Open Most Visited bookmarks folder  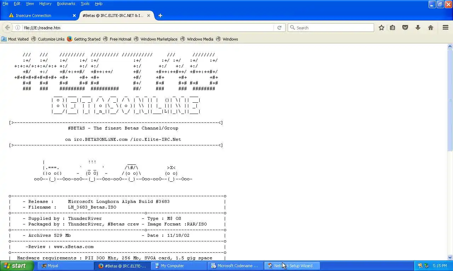(15, 39)
